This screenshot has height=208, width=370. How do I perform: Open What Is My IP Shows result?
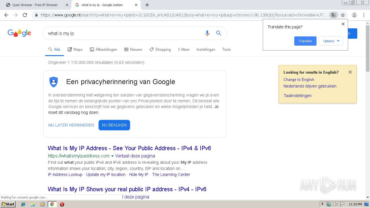pos(127,189)
